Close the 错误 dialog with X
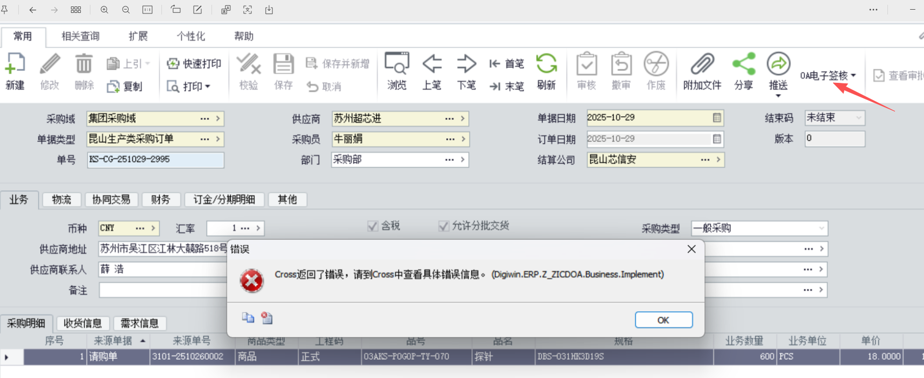The image size is (924, 378). pyautogui.click(x=692, y=249)
